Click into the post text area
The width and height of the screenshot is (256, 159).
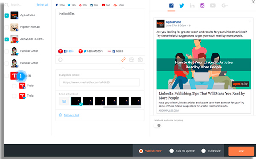pyautogui.click(x=100, y=28)
